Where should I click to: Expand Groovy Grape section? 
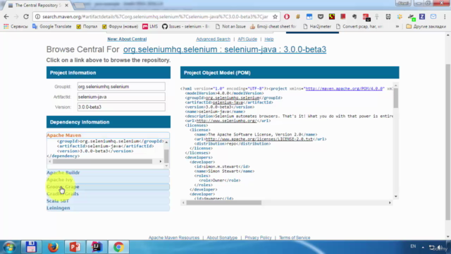tap(108, 186)
